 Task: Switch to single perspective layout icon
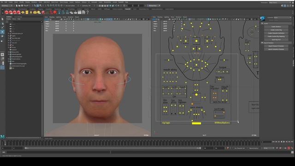click(x=2, y=54)
